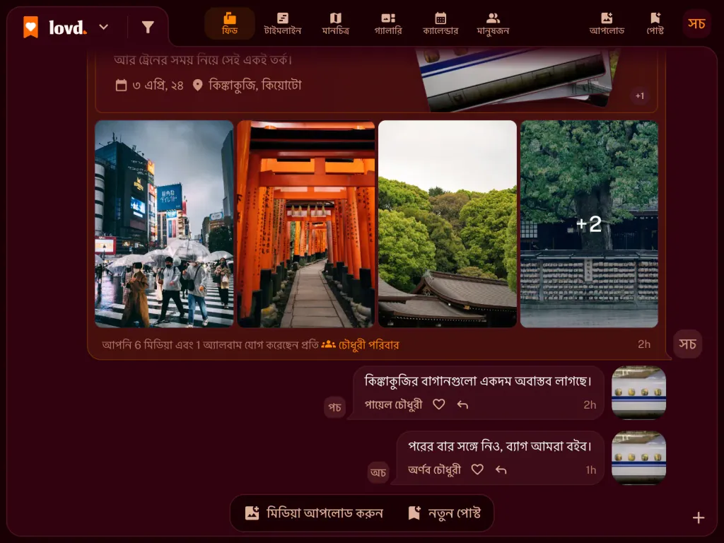Reply to অর্ণব চৌধুরী's comment
Image resolution: width=724 pixels, height=543 pixels.
click(x=501, y=469)
